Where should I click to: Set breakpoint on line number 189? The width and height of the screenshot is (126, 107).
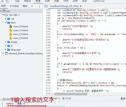tap(48, 26)
